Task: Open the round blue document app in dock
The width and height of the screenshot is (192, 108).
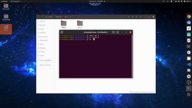Action: [x=189, y=76]
